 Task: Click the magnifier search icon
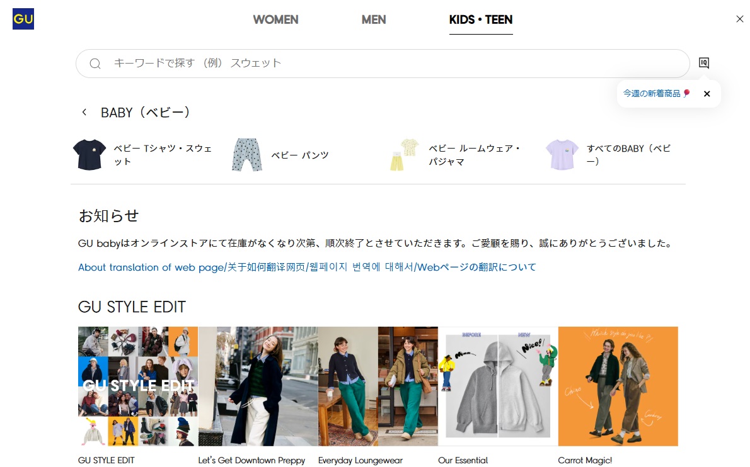coord(95,64)
